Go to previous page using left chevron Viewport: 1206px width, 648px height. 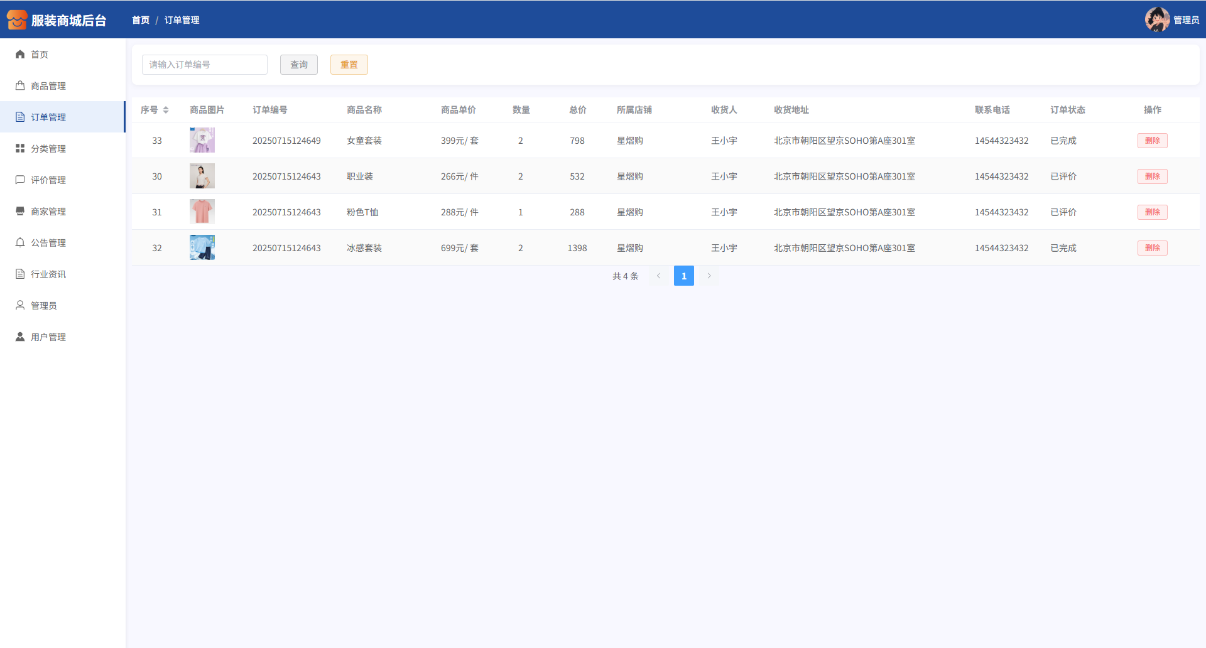(658, 276)
